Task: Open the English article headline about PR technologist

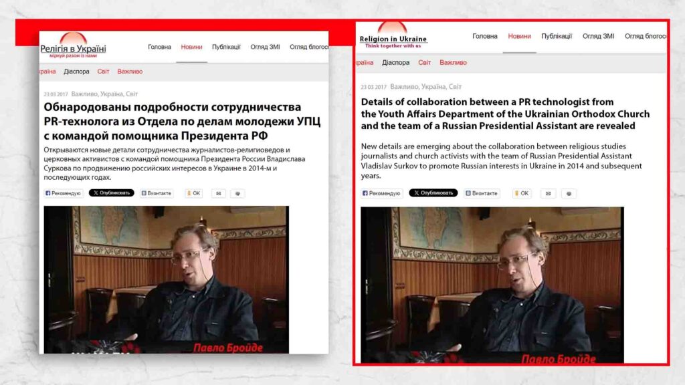Action: (505, 114)
